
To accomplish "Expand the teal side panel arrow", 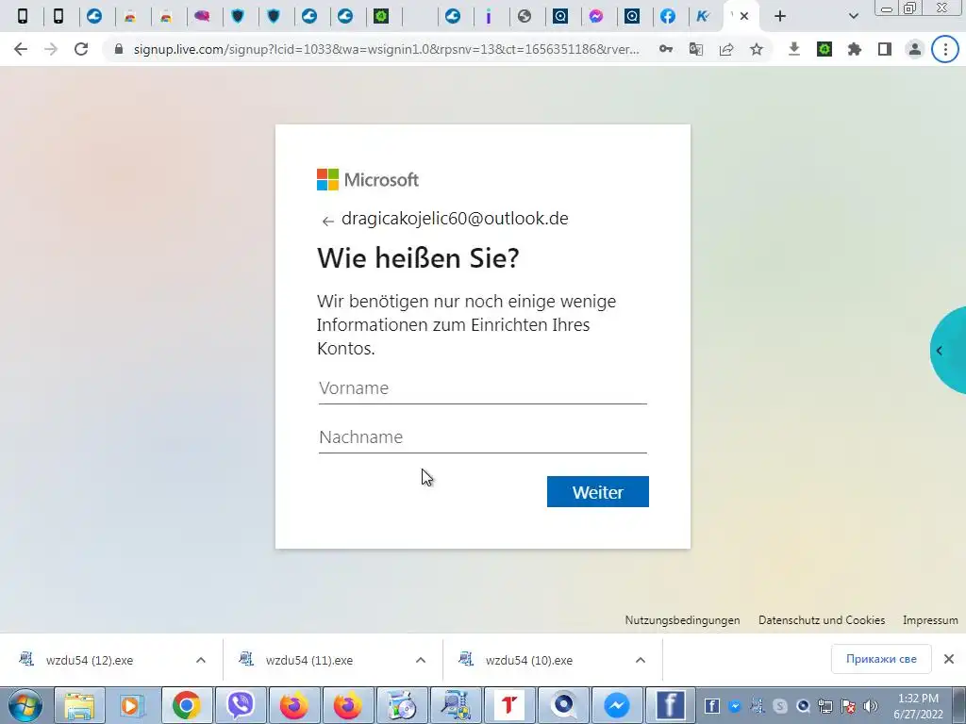I will [940, 351].
